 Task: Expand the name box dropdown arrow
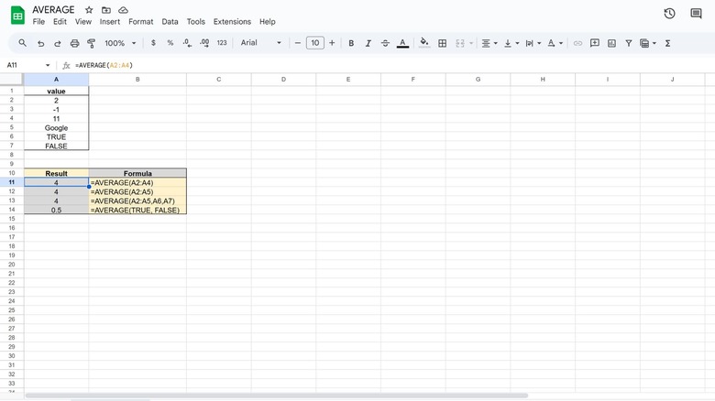[x=48, y=65]
